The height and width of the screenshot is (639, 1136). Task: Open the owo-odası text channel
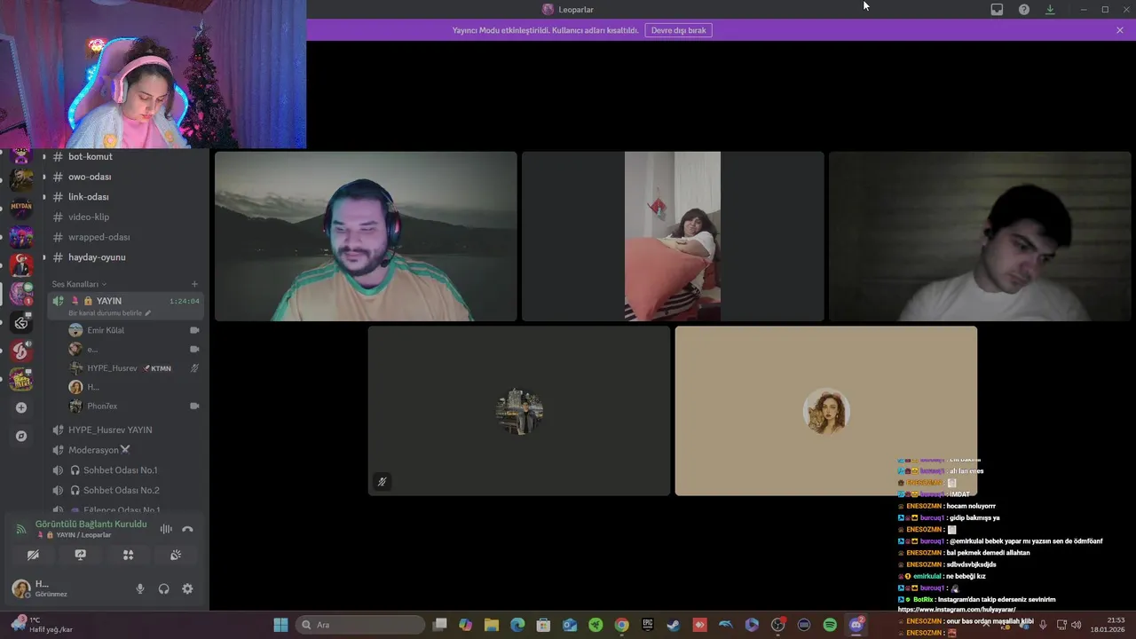click(x=125, y=177)
